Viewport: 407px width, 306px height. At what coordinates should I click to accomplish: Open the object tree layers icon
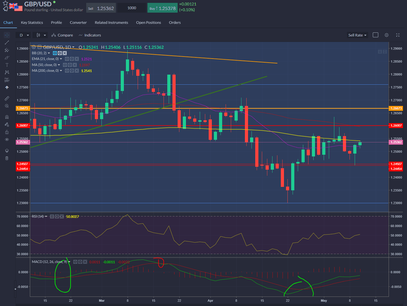click(x=7, y=151)
